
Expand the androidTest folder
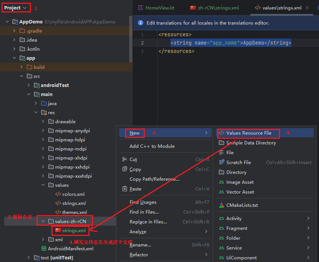pyautogui.click(x=29, y=85)
